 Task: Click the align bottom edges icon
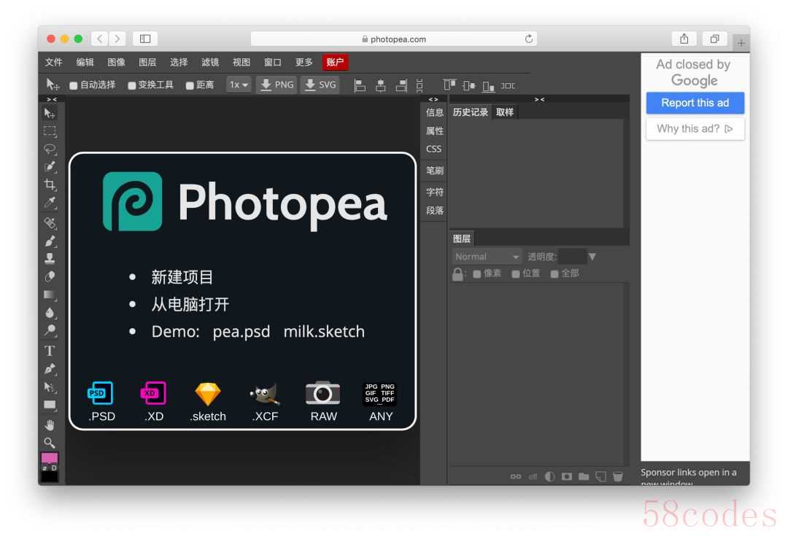coord(488,86)
